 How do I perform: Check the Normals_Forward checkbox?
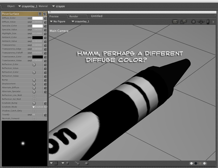(x=34, y=119)
